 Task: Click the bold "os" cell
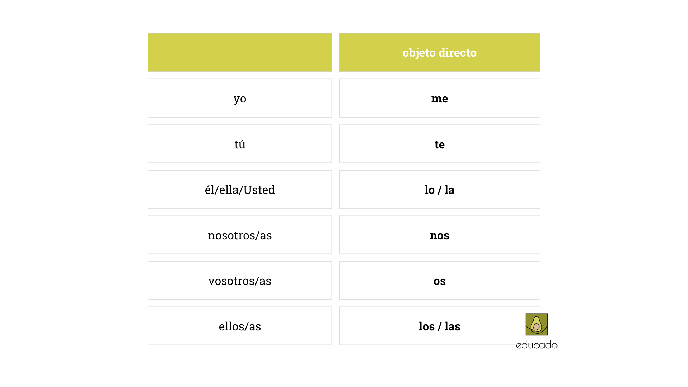(439, 281)
